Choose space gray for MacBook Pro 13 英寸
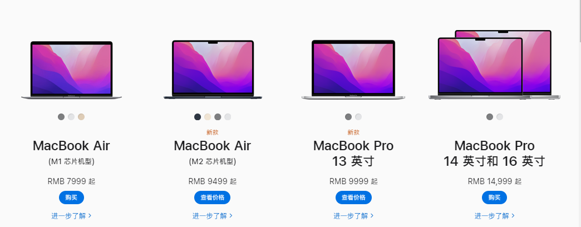 point(348,117)
